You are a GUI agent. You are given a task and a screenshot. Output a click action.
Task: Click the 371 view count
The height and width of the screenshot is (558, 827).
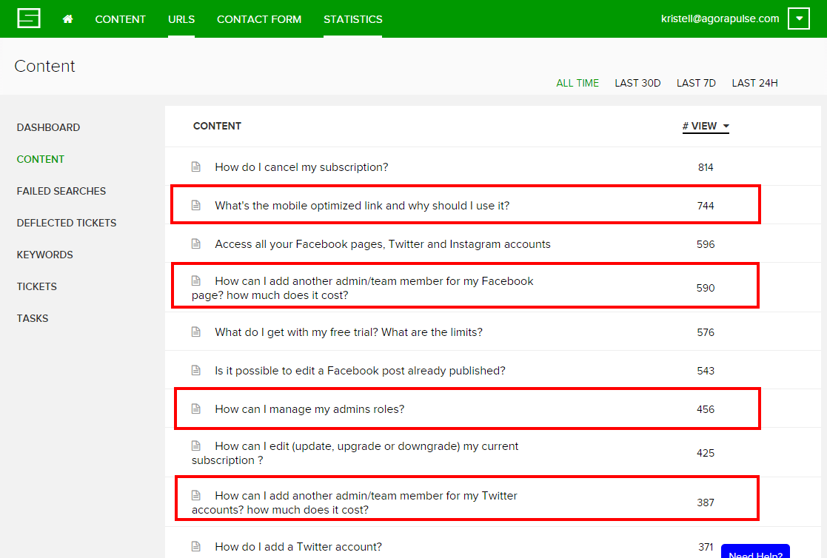pyautogui.click(x=706, y=547)
